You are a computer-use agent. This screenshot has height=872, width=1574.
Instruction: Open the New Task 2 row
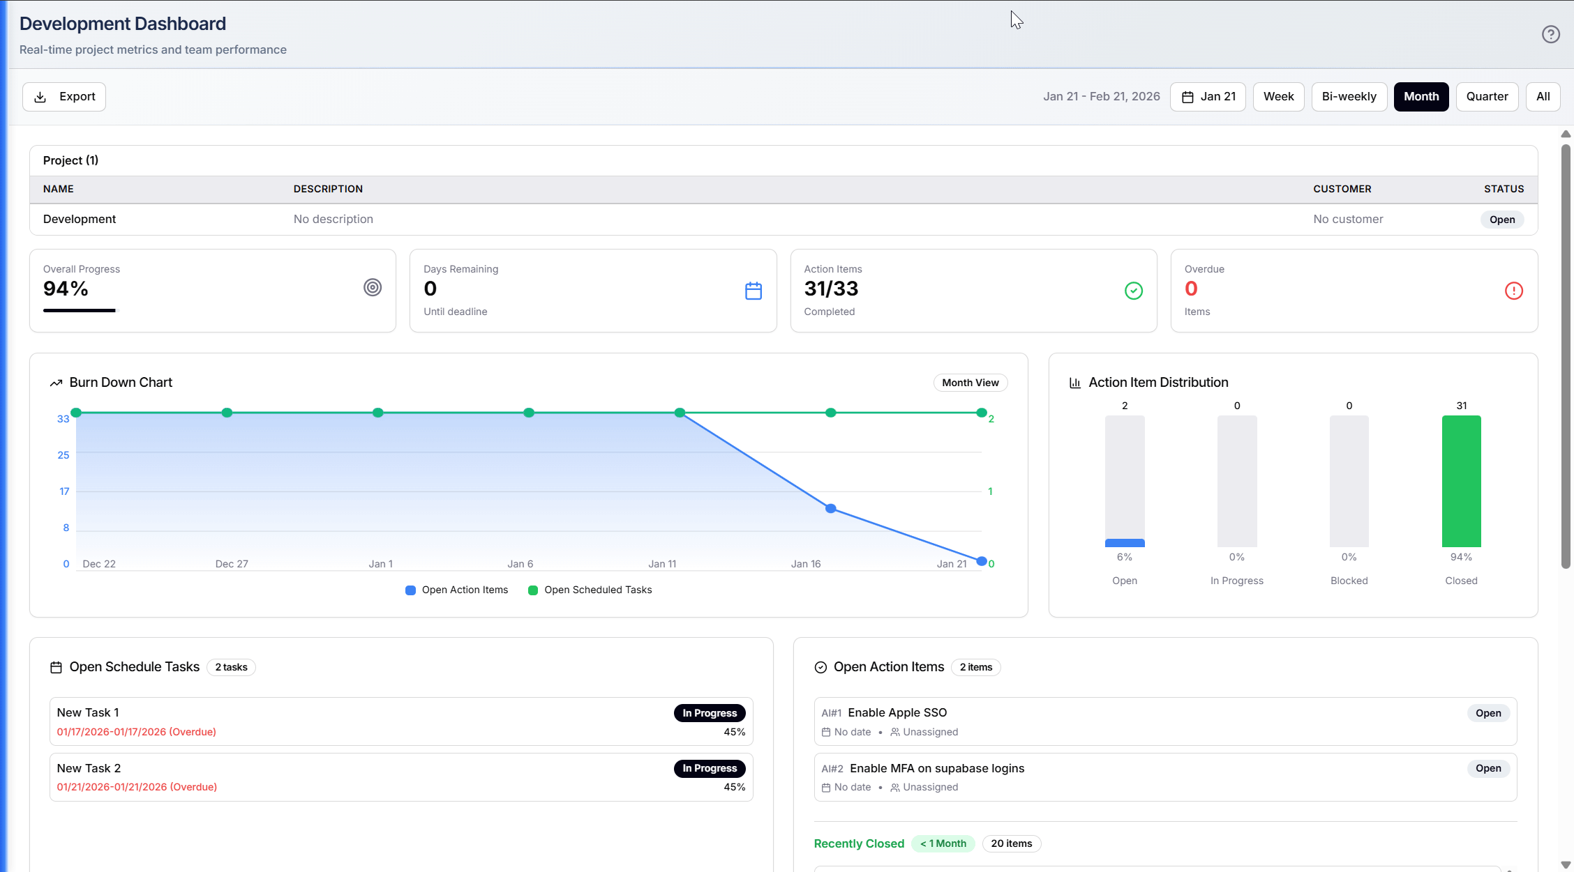[401, 777]
